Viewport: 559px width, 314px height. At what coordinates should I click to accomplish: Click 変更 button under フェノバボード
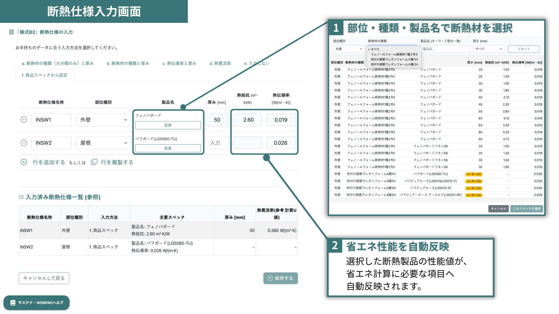(x=168, y=125)
